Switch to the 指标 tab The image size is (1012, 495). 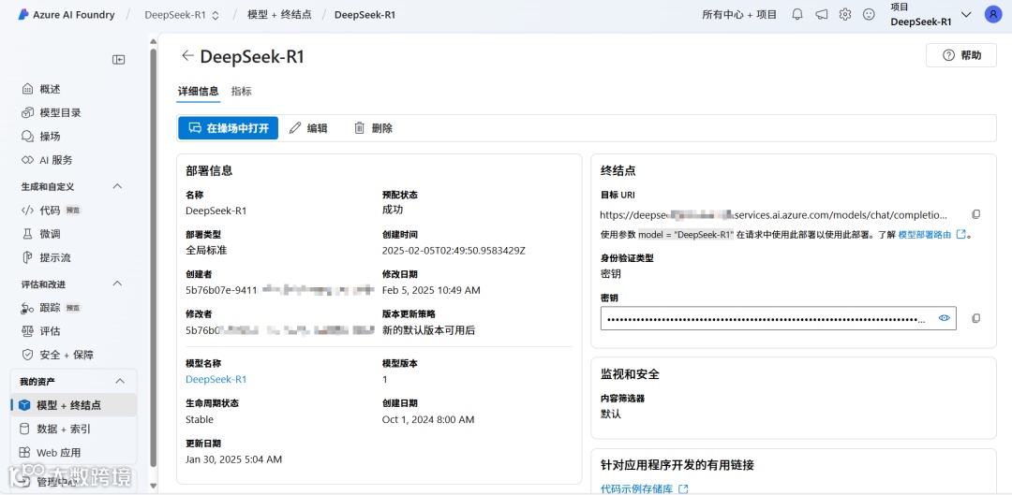click(242, 92)
